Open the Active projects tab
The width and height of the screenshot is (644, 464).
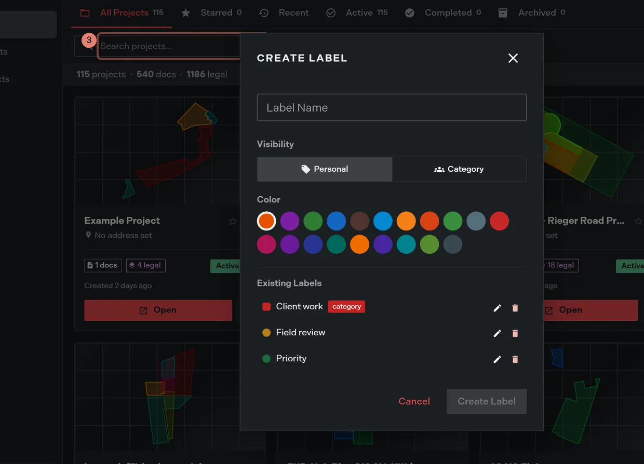point(357,13)
